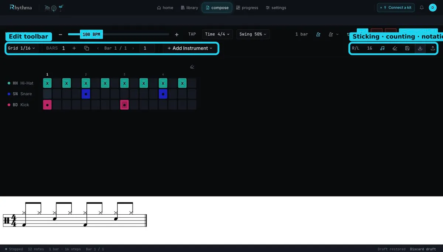The height and width of the screenshot is (252, 443).
Task: Click Discard draft link
Action: pos(423,249)
